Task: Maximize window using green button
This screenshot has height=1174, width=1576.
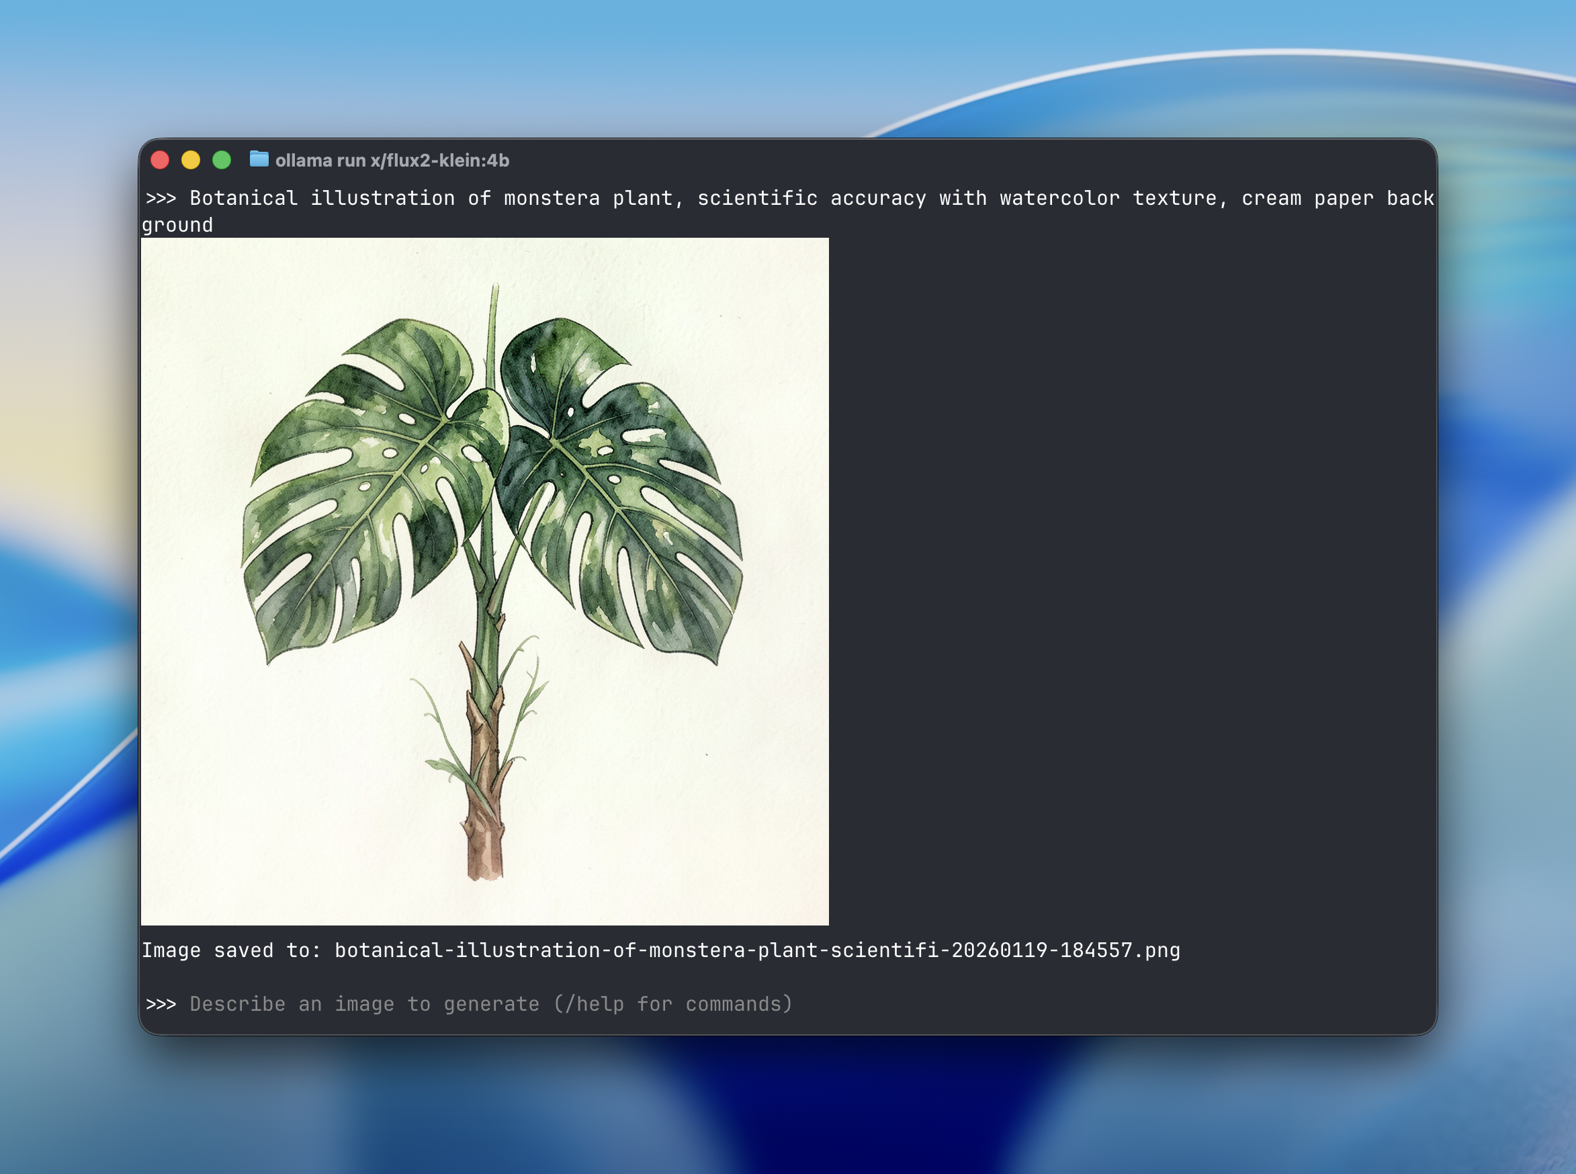Action: pyautogui.click(x=222, y=160)
